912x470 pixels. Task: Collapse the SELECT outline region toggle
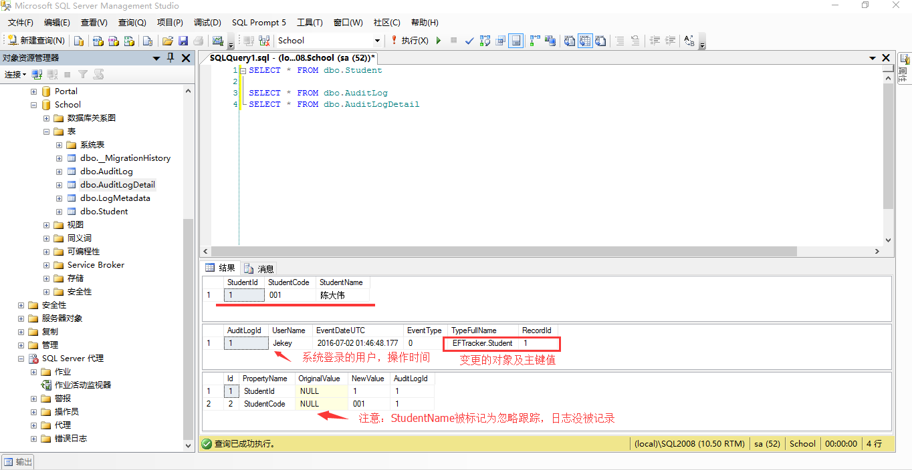point(243,71)
